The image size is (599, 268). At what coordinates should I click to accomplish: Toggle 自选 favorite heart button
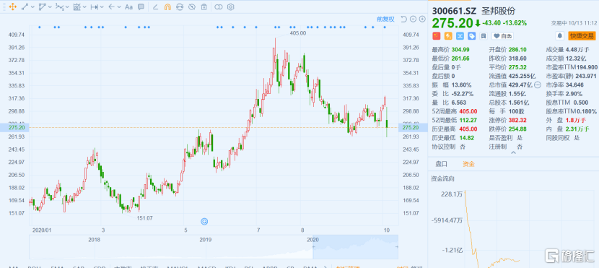click(502, 36)
